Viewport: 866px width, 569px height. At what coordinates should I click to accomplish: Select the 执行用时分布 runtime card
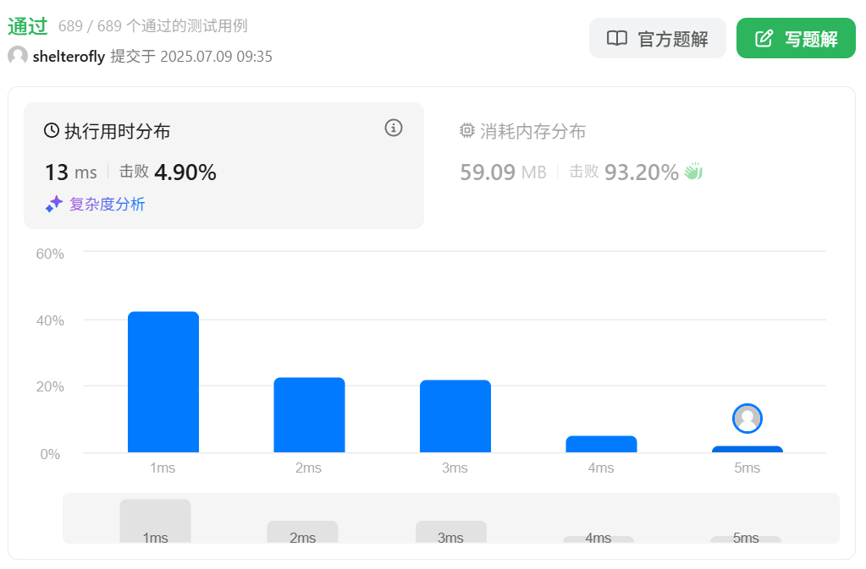[223, 166]
